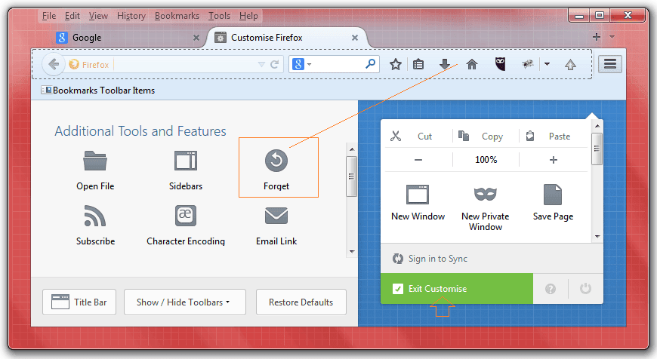657x359 pixels.
Task: Open the bookmarks list icon
Action: point(418,64)
